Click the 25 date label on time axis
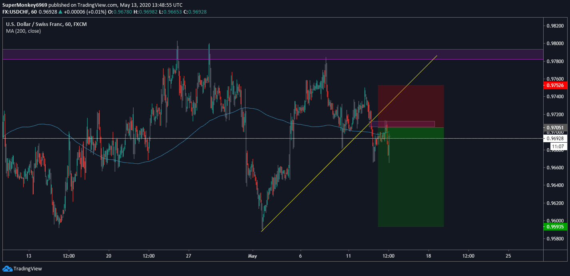The image size is (570, 276). pos(508,256)
